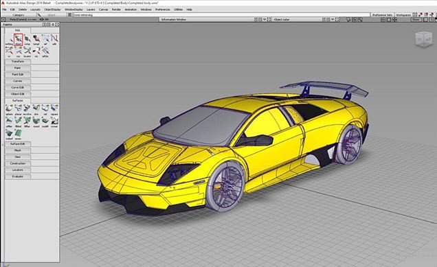Open the Delete menu
437x267 pixels.
[x=23, y=10]
